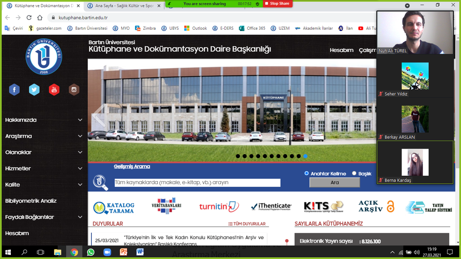Open the library's YouTube icon
Screen dimensions: 461x259
tap(54, 90)
